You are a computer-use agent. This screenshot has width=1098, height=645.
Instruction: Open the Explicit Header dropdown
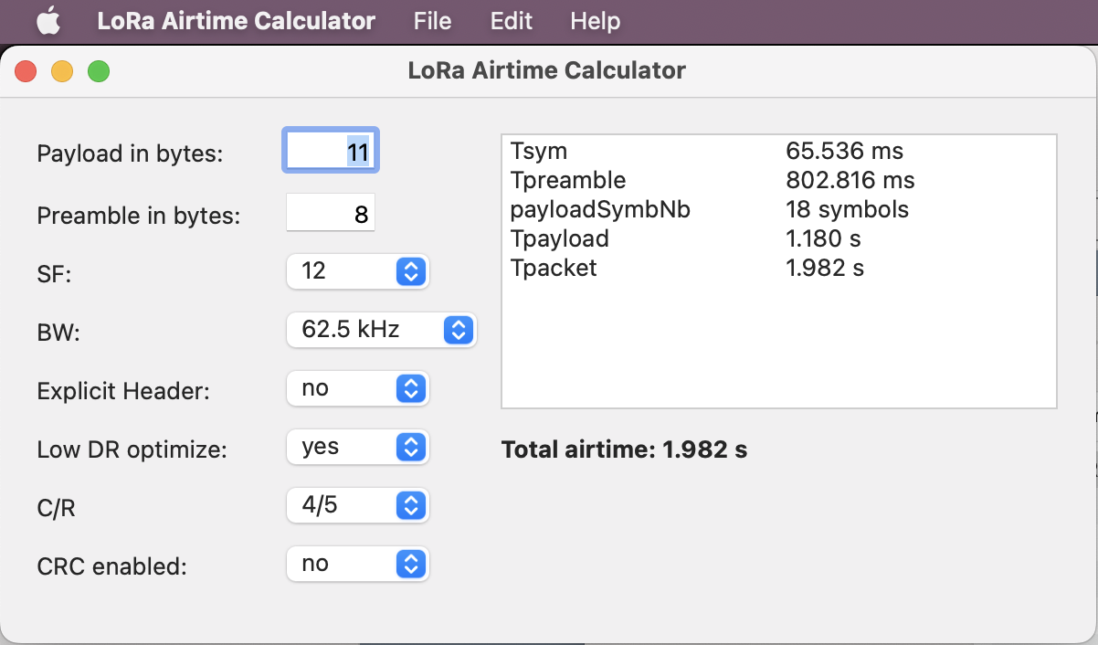(x=357, y=388)
